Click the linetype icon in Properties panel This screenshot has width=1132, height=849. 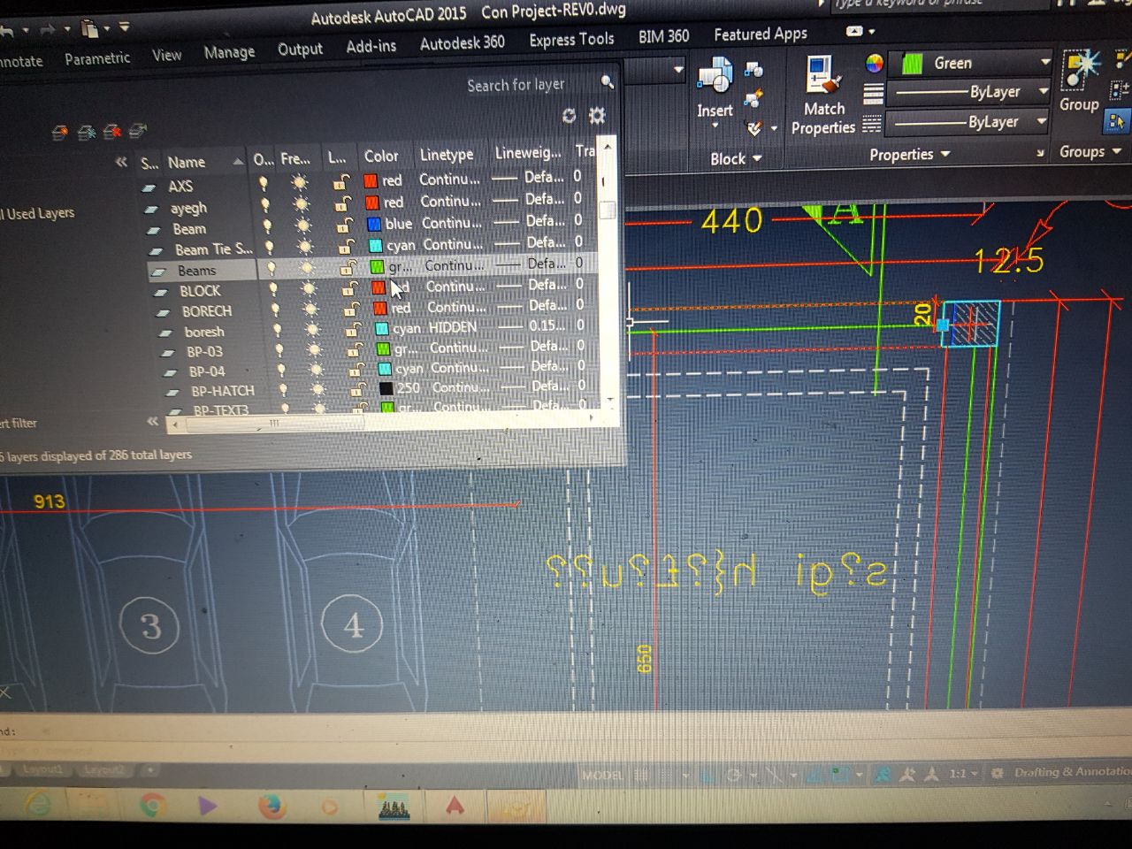[x=872, y=123]
